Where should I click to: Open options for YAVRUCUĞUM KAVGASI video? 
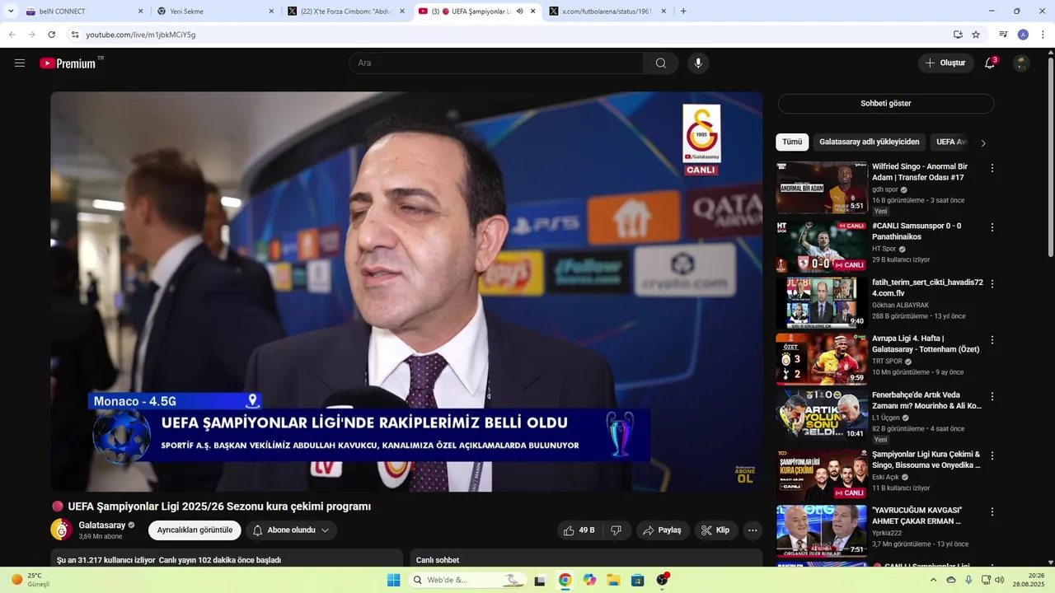992,511
